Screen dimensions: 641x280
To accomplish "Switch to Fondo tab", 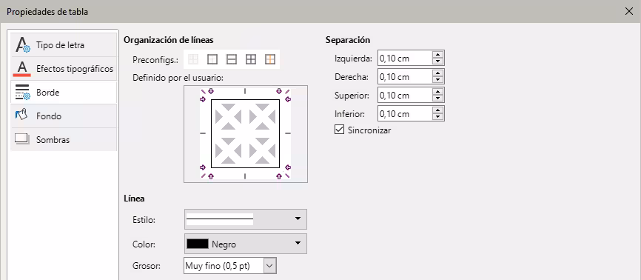I will [x=64, y=116].
